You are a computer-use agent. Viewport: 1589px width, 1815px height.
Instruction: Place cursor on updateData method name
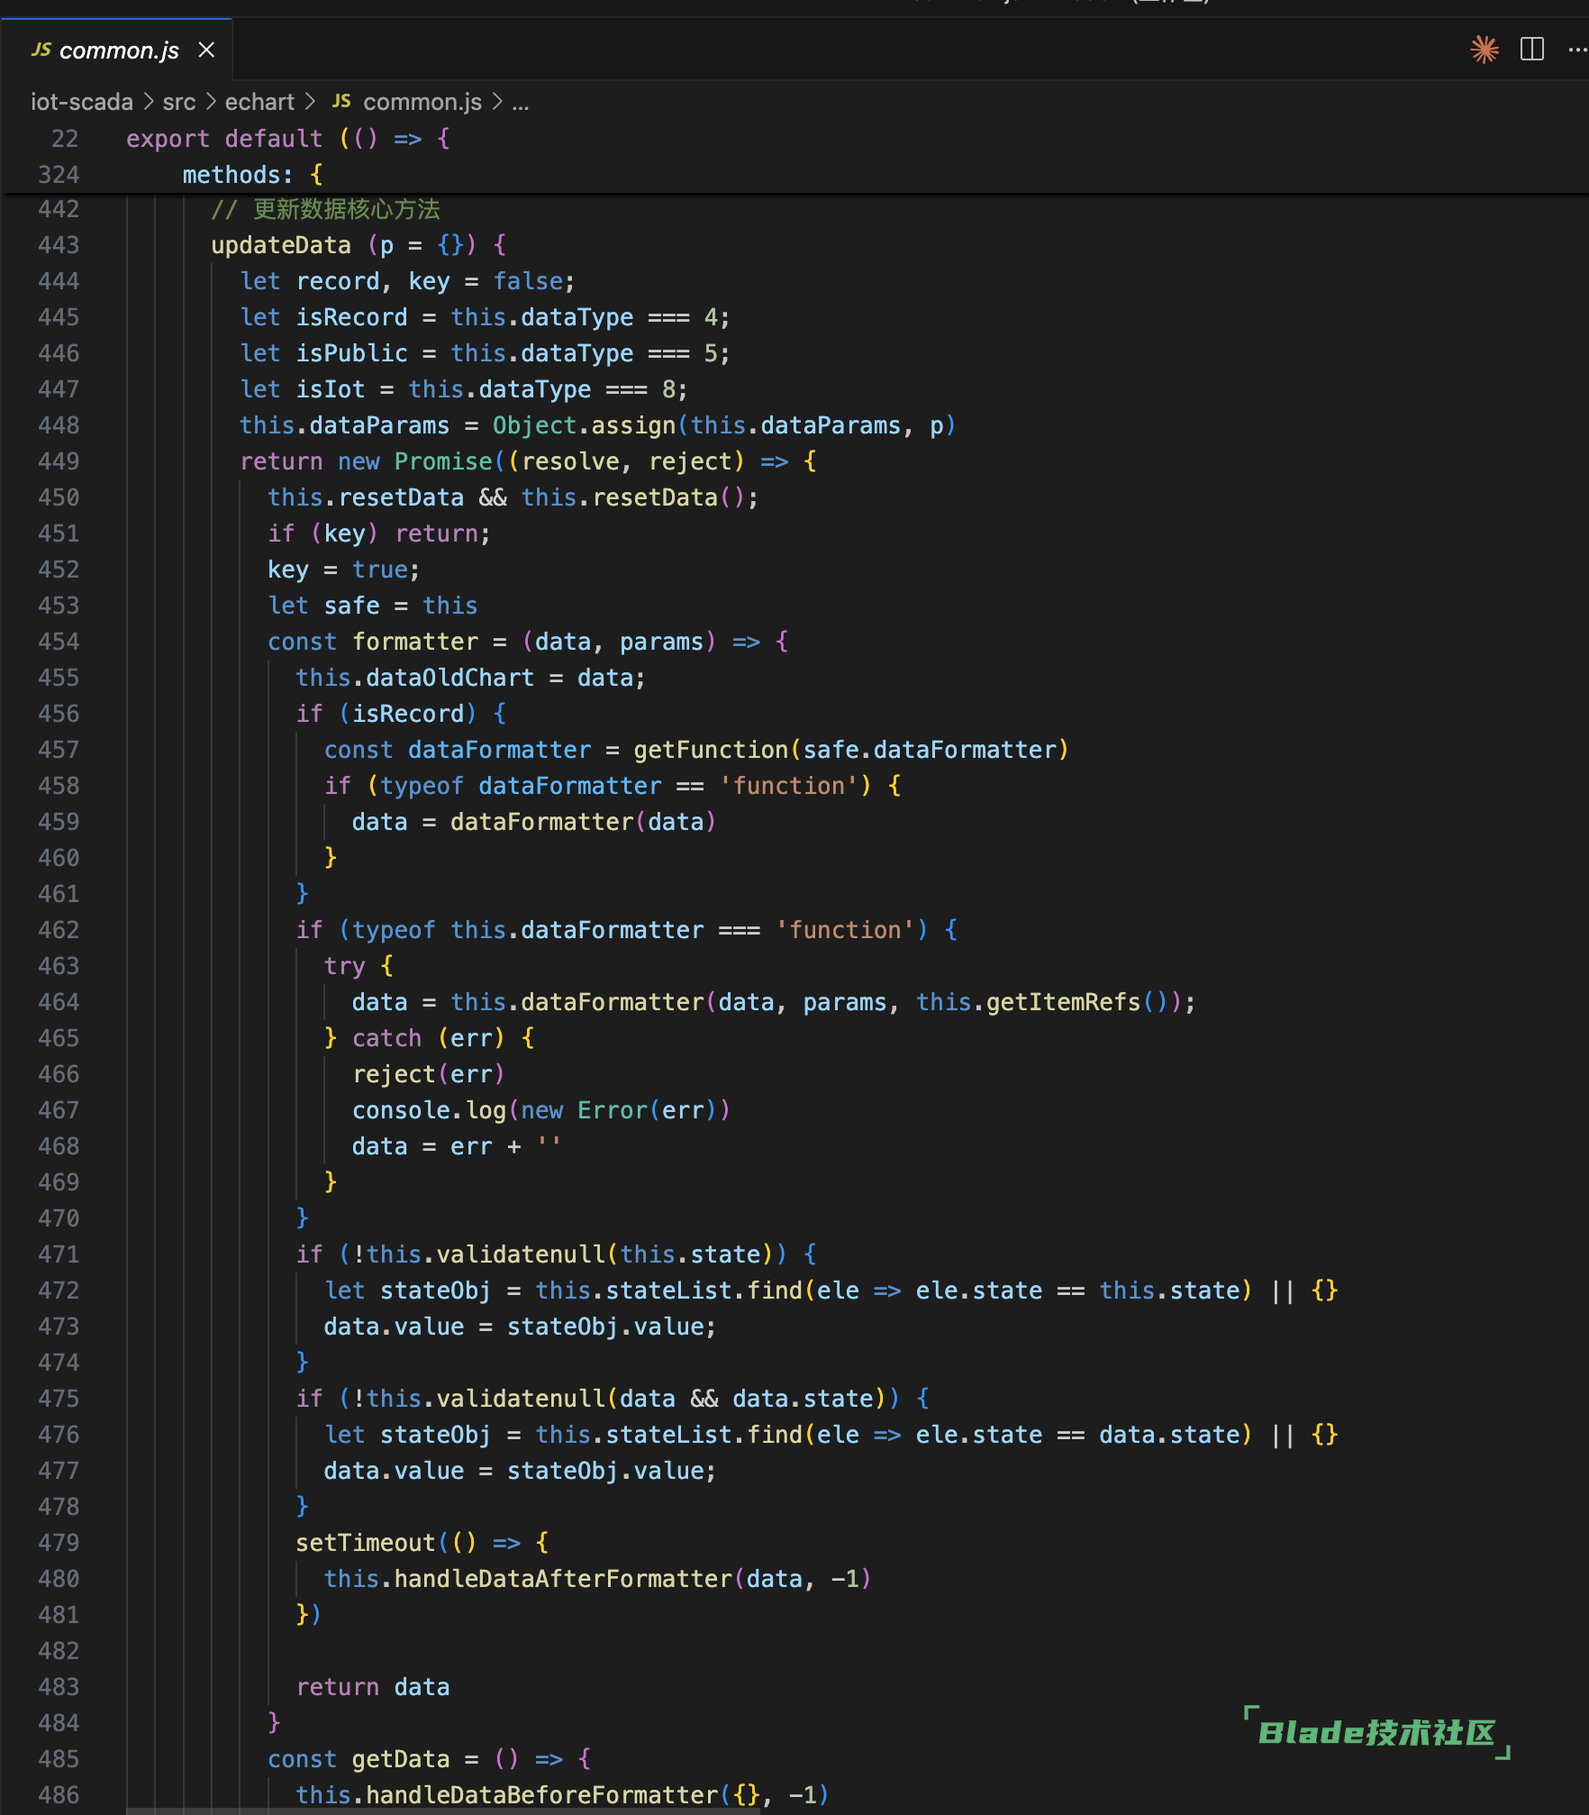click(x=280, y=245)
